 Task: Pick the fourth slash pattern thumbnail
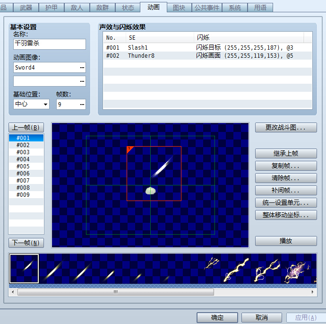pyautogui.click(x=114, y=269)
